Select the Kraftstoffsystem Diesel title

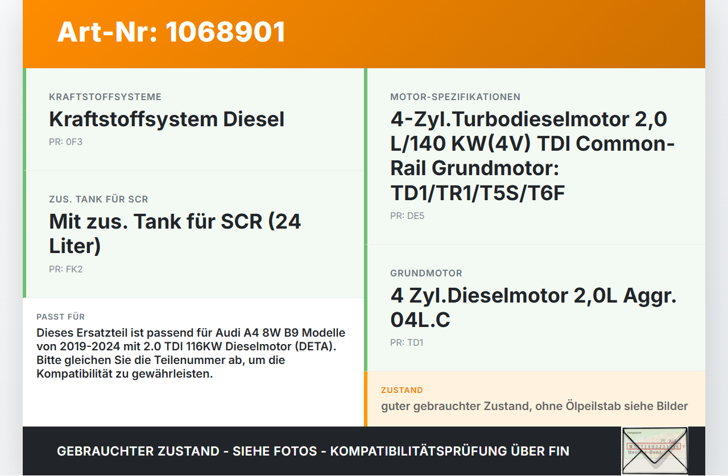167,119
